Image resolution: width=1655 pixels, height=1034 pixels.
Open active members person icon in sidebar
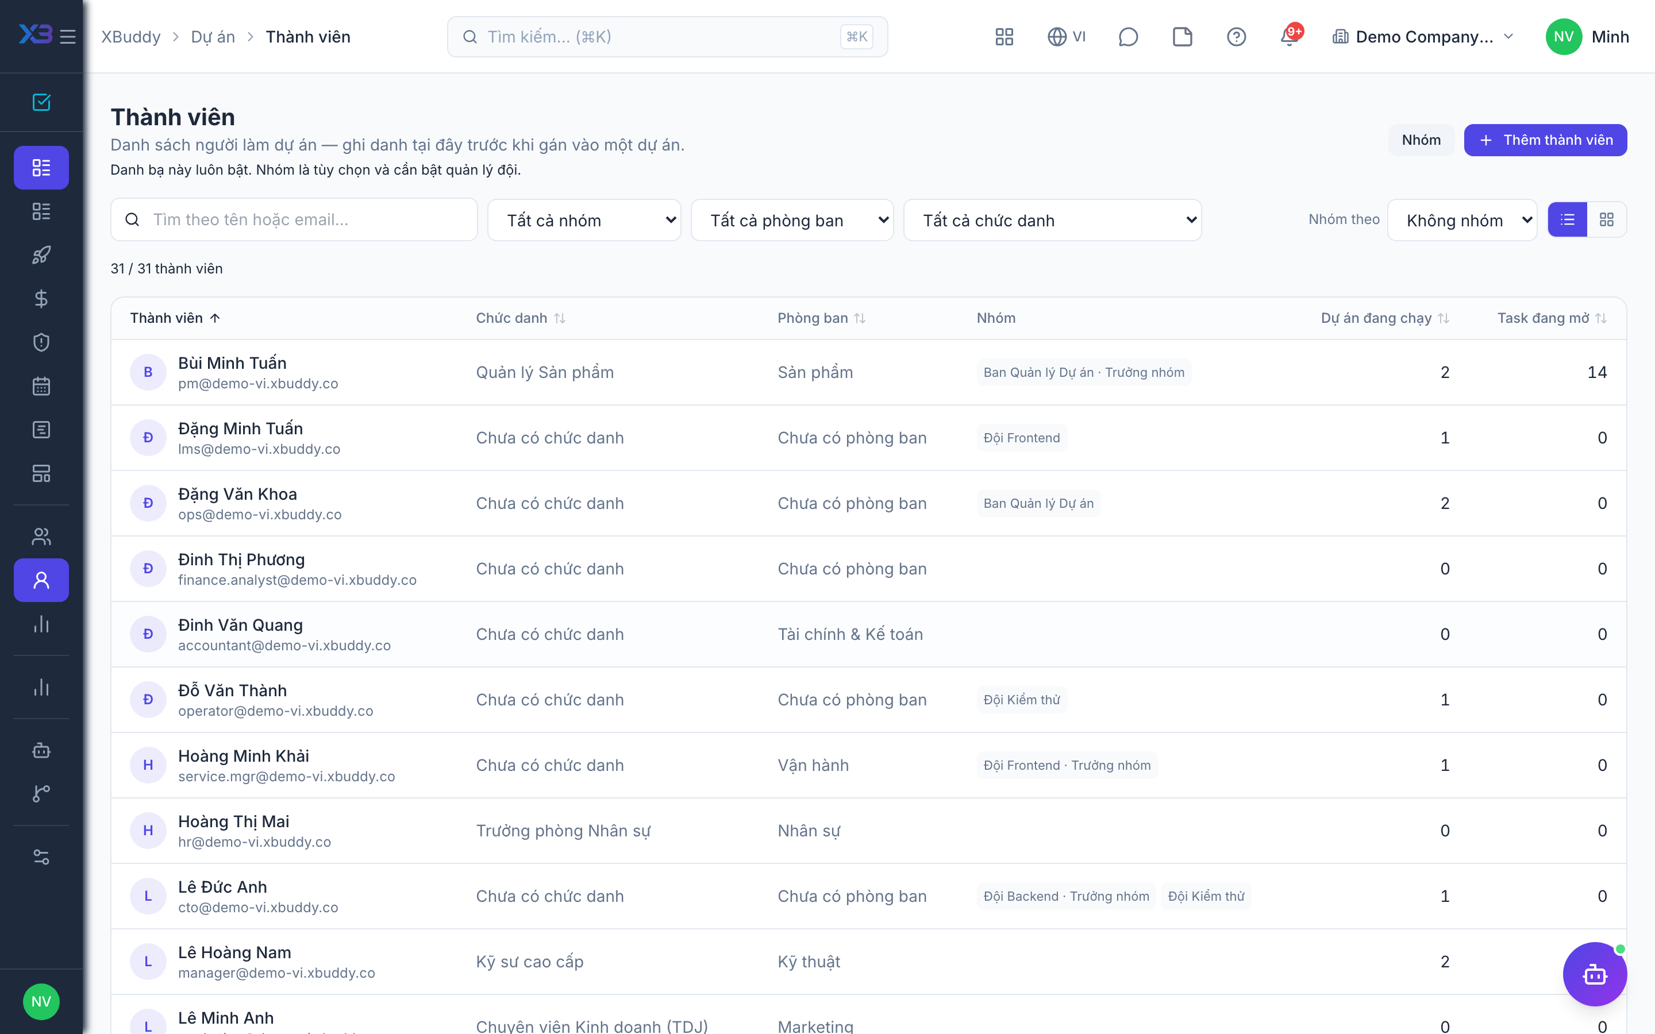point(41,580)
